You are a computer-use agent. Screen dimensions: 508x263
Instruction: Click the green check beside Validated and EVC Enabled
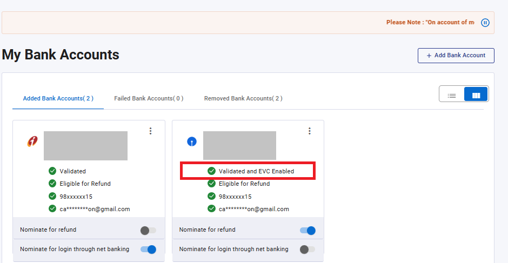pyautogui.click(x=211, y=171)
